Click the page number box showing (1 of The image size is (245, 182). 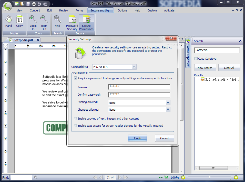[110, 177]
